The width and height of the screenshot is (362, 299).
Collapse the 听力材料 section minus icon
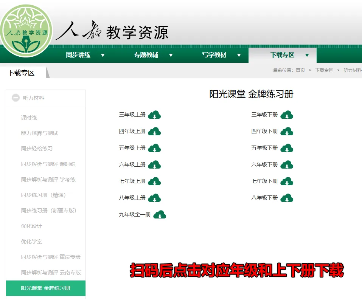click(x=16, y=98)
